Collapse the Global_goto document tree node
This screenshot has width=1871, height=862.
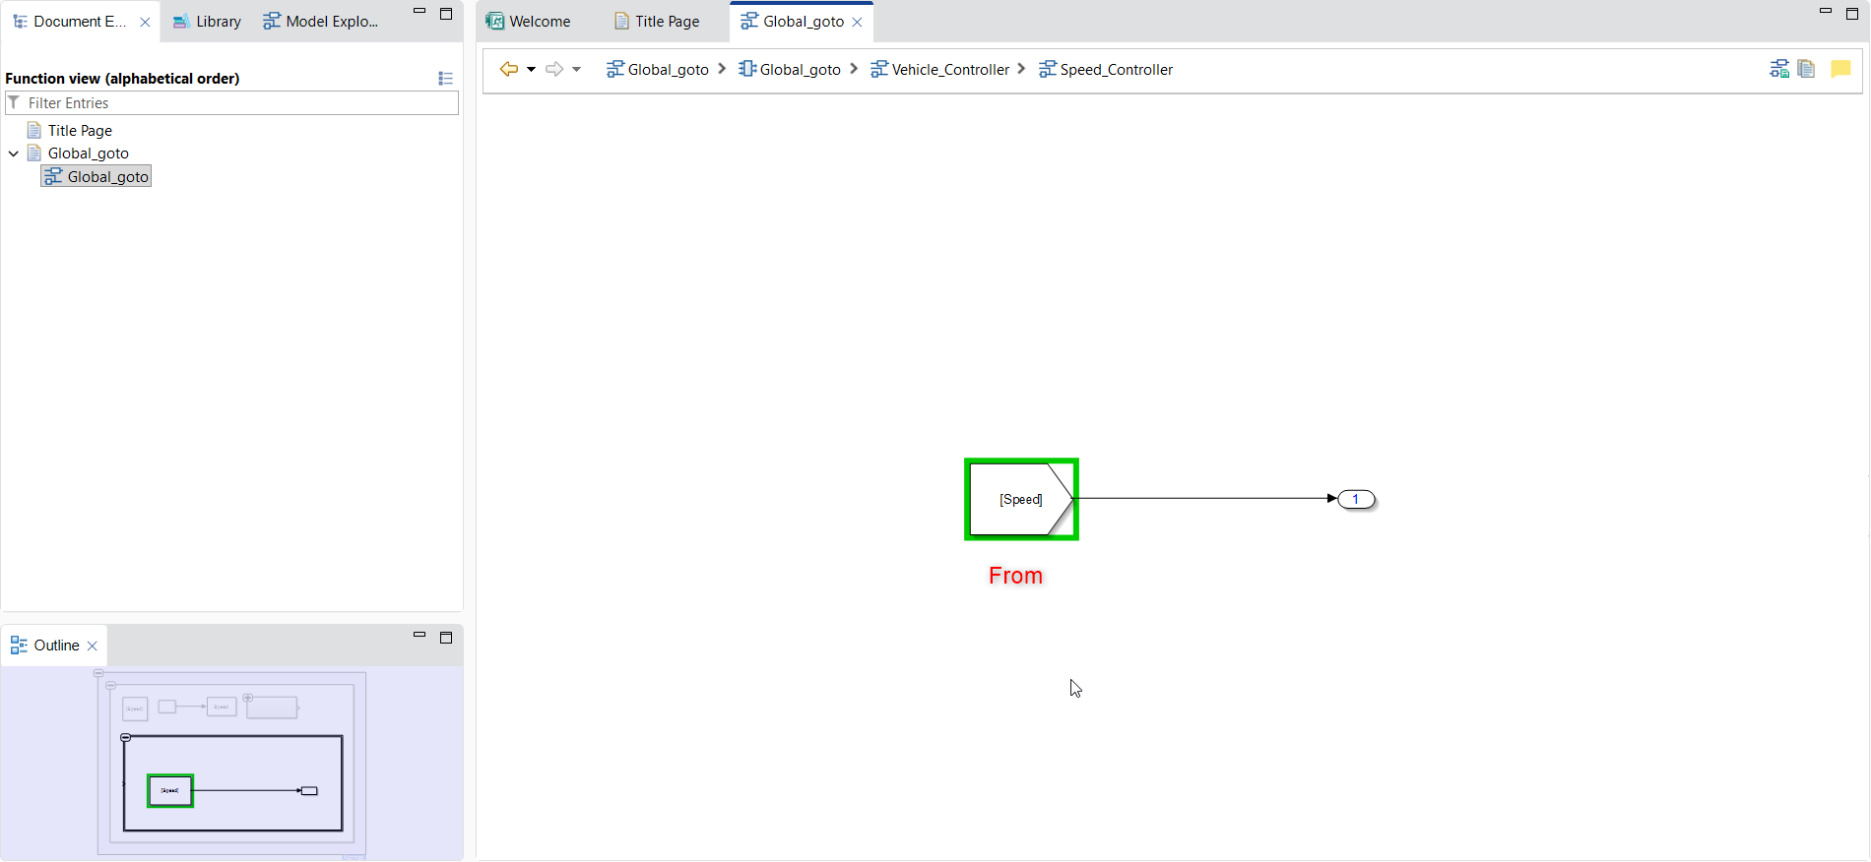(x=14, y=154)
